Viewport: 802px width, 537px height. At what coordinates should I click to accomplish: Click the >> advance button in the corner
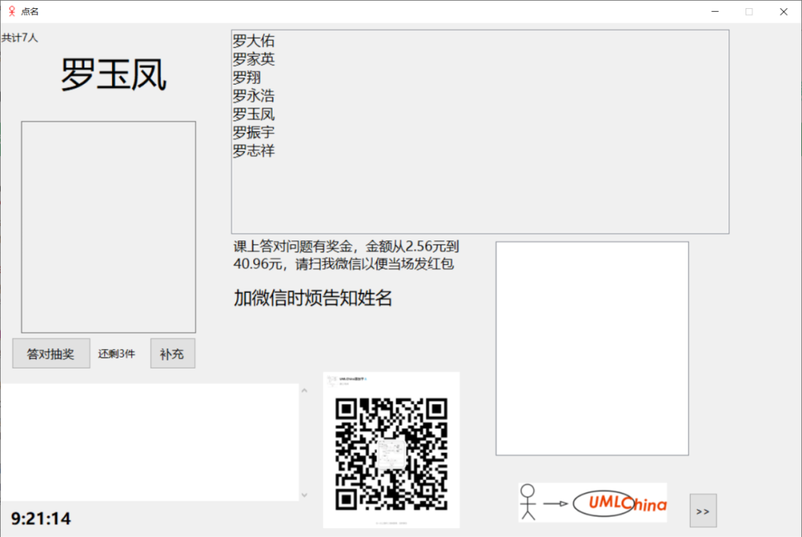(702, 510)
